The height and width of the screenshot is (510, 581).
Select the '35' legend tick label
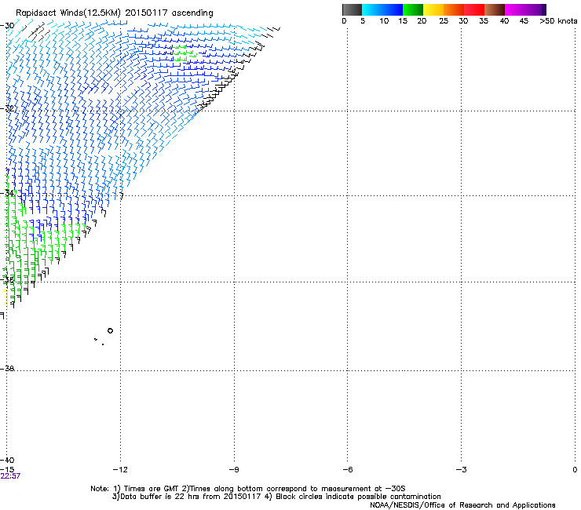[x=484, y=21]
